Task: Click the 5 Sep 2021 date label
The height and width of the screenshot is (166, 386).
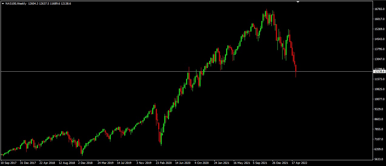Action: pyautogui.click(x=260, y=163)
